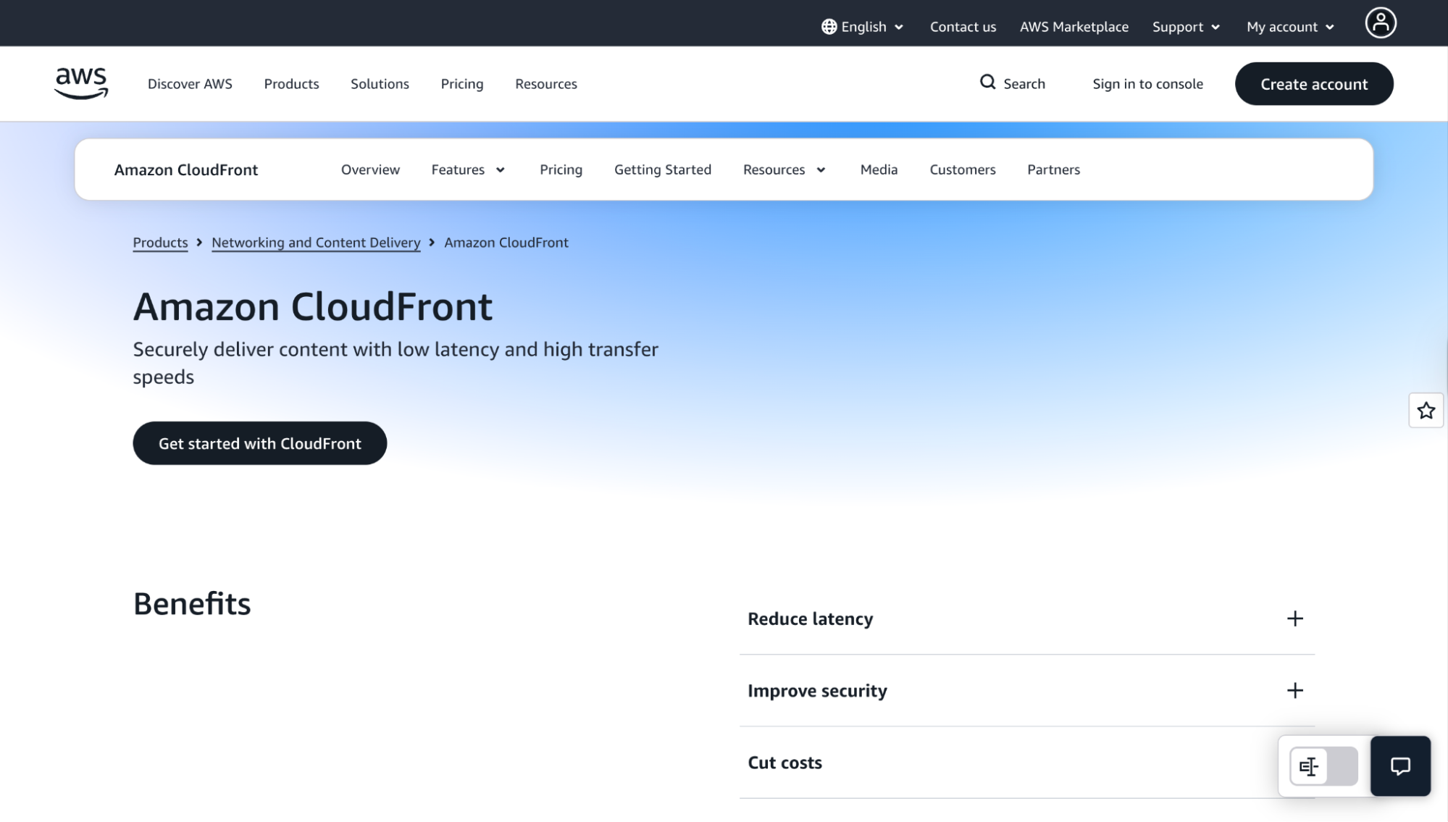The height and width of the screenshot is (822, 1448).
Task: Click Sign in to console
Action: [x=1147, y=84]
